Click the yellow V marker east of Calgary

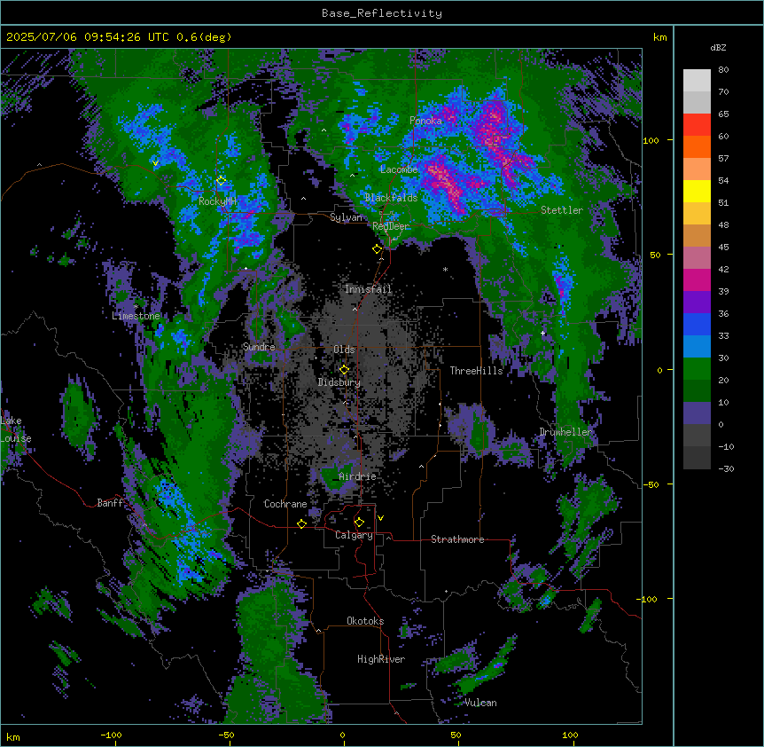[380, 518]
